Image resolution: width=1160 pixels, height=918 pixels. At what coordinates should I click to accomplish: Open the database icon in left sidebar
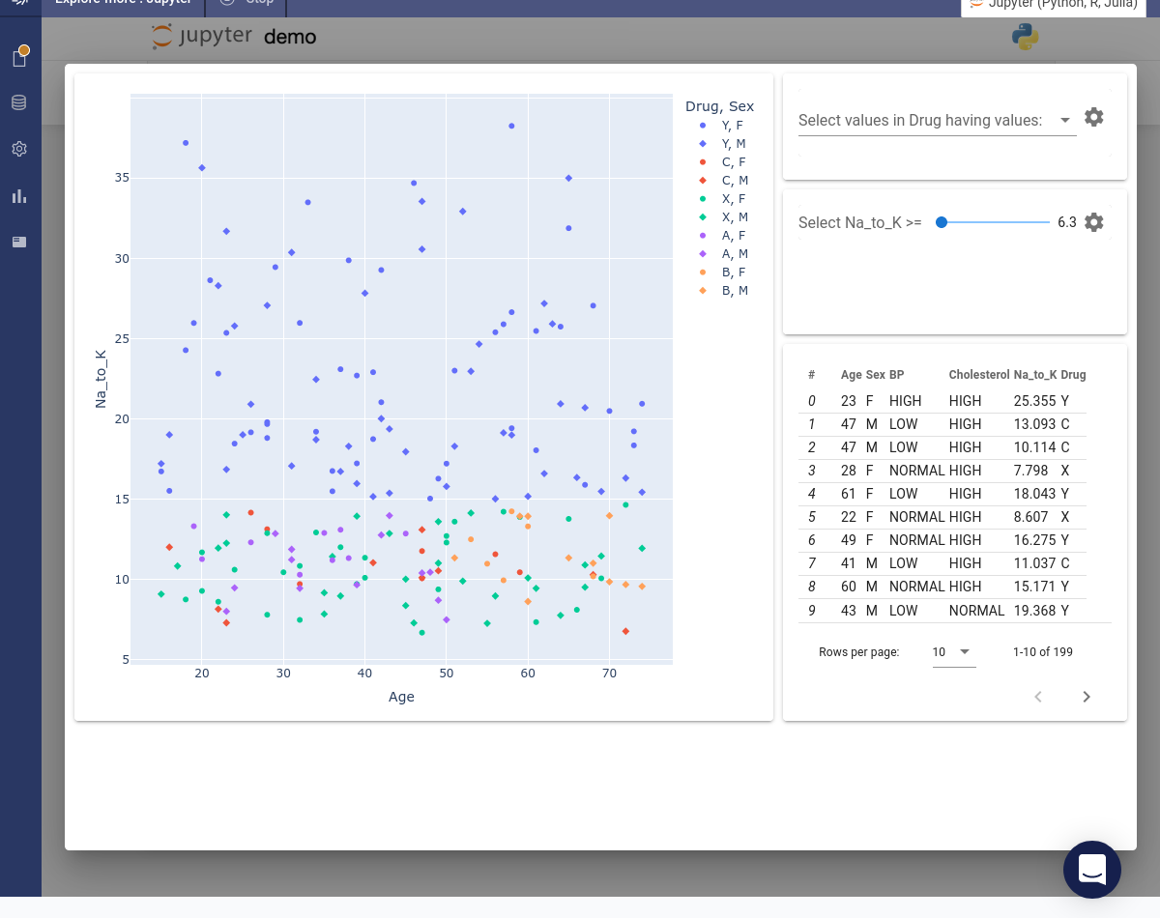tap(19, 102)
